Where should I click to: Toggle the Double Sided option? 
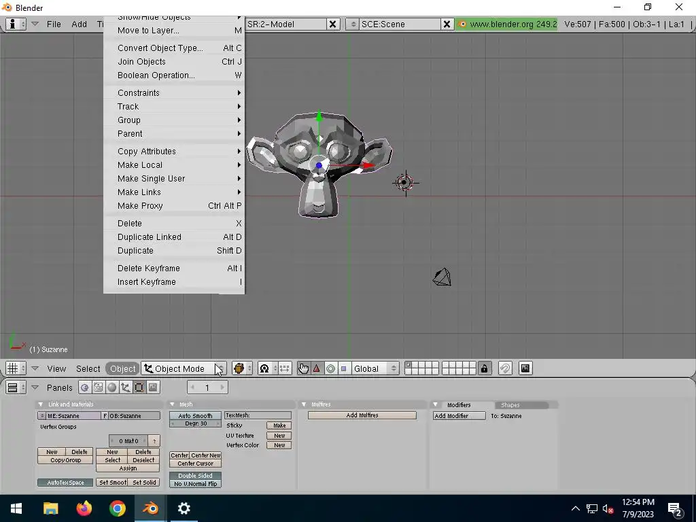coord(195,475)
